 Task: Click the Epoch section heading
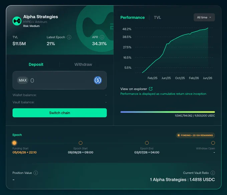point(17,135)
